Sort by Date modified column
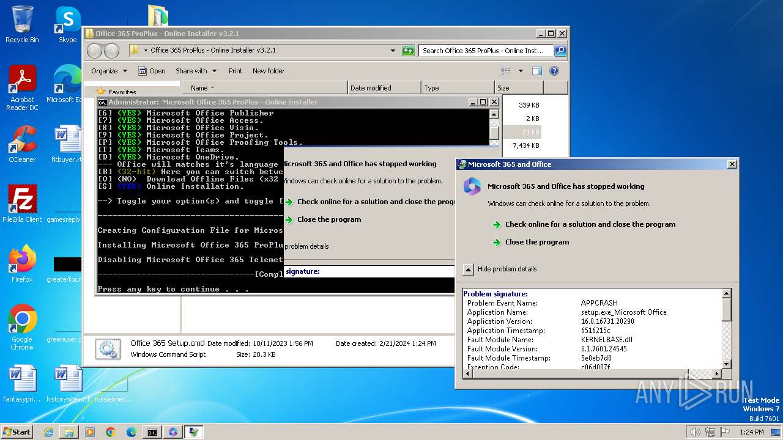This screenshot has width=783, height=440. (x=384, y=88)
